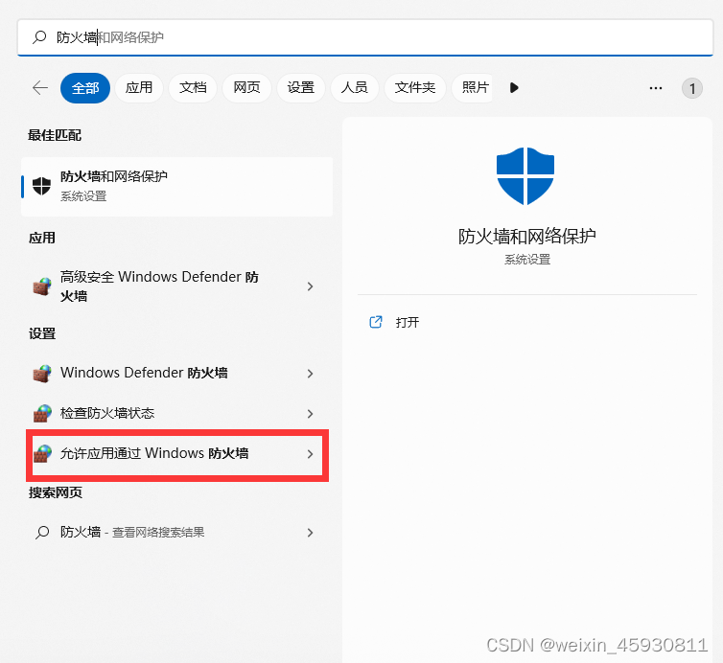This screenshot has width=723, height=663.
Task: Switch to the 设置 filter tab
Action: click(x=301, y=87)
